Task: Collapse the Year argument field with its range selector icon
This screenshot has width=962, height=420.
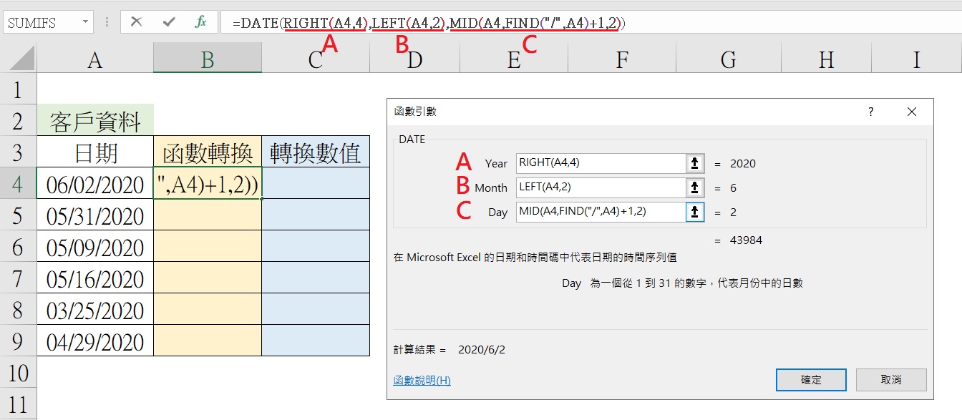Action: (693, 163)
